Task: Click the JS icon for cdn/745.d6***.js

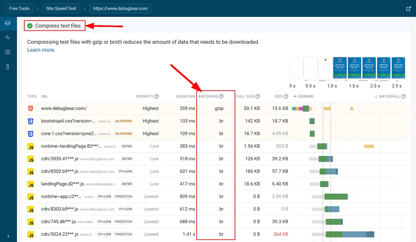Action: (31, 222)
